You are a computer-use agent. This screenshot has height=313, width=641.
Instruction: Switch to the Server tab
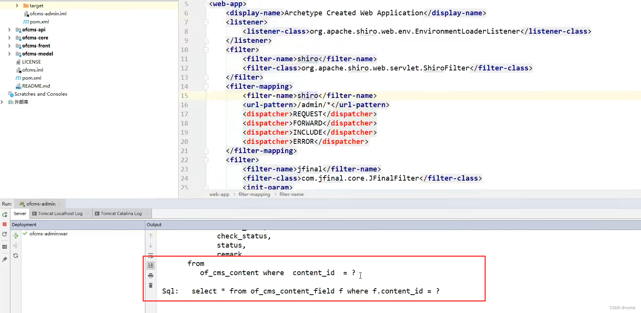pyautogui.click(x=20, y=214)
